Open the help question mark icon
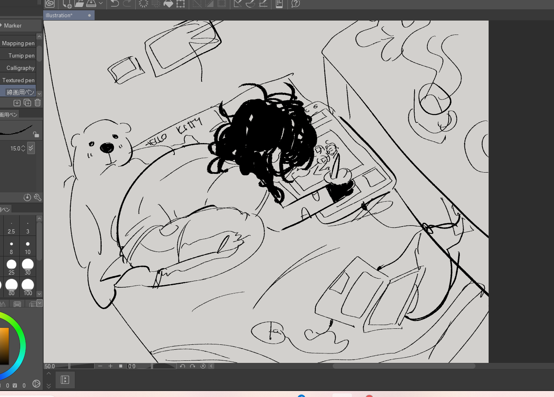Image resolution: width=554 pixels, height=397 pixels. pos(295,4)
